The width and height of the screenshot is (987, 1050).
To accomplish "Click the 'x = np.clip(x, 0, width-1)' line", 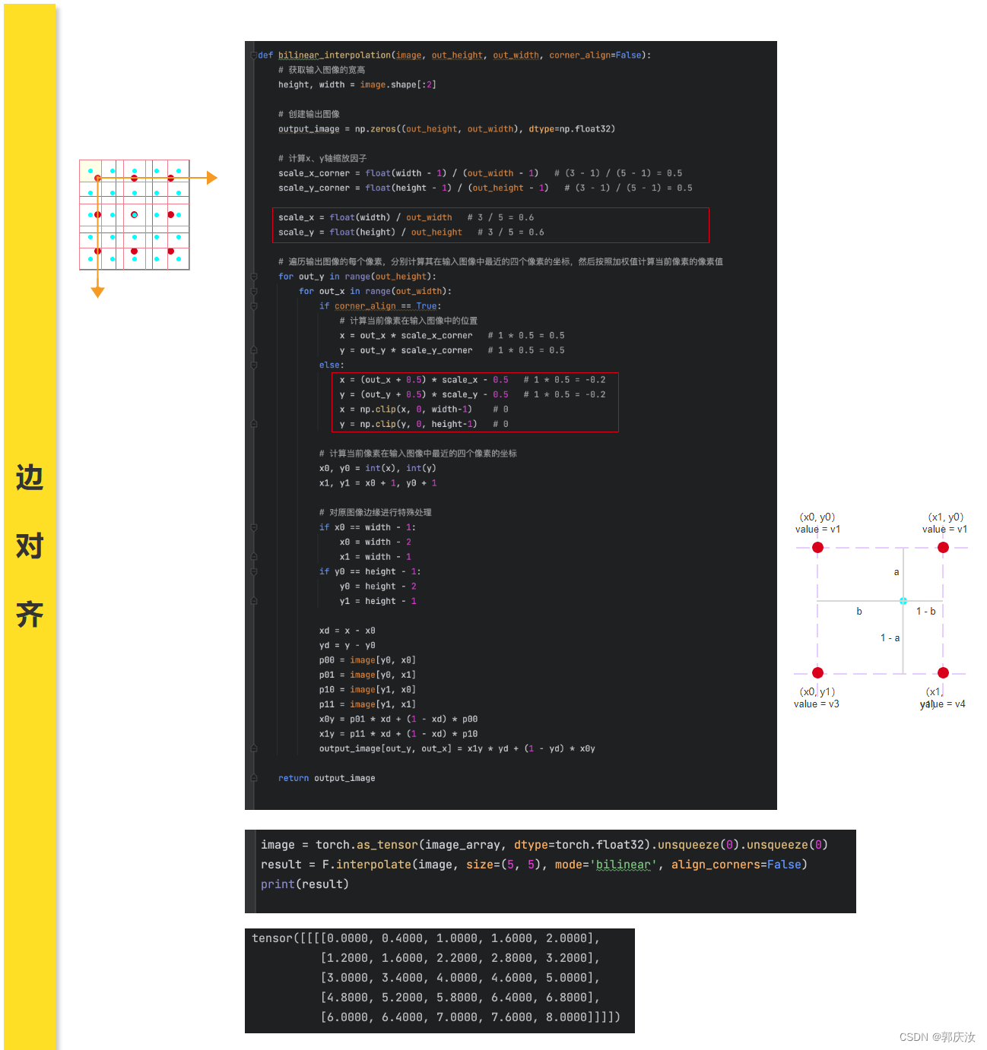I will click(424, 410).
